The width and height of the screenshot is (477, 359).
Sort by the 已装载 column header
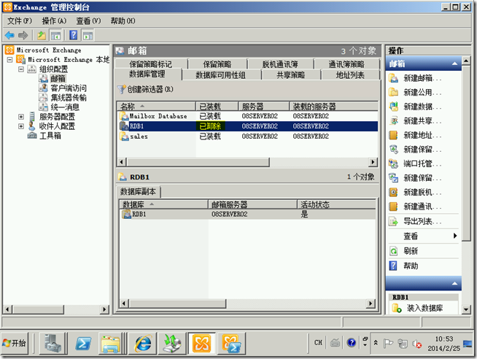click(x=217, y=107)
